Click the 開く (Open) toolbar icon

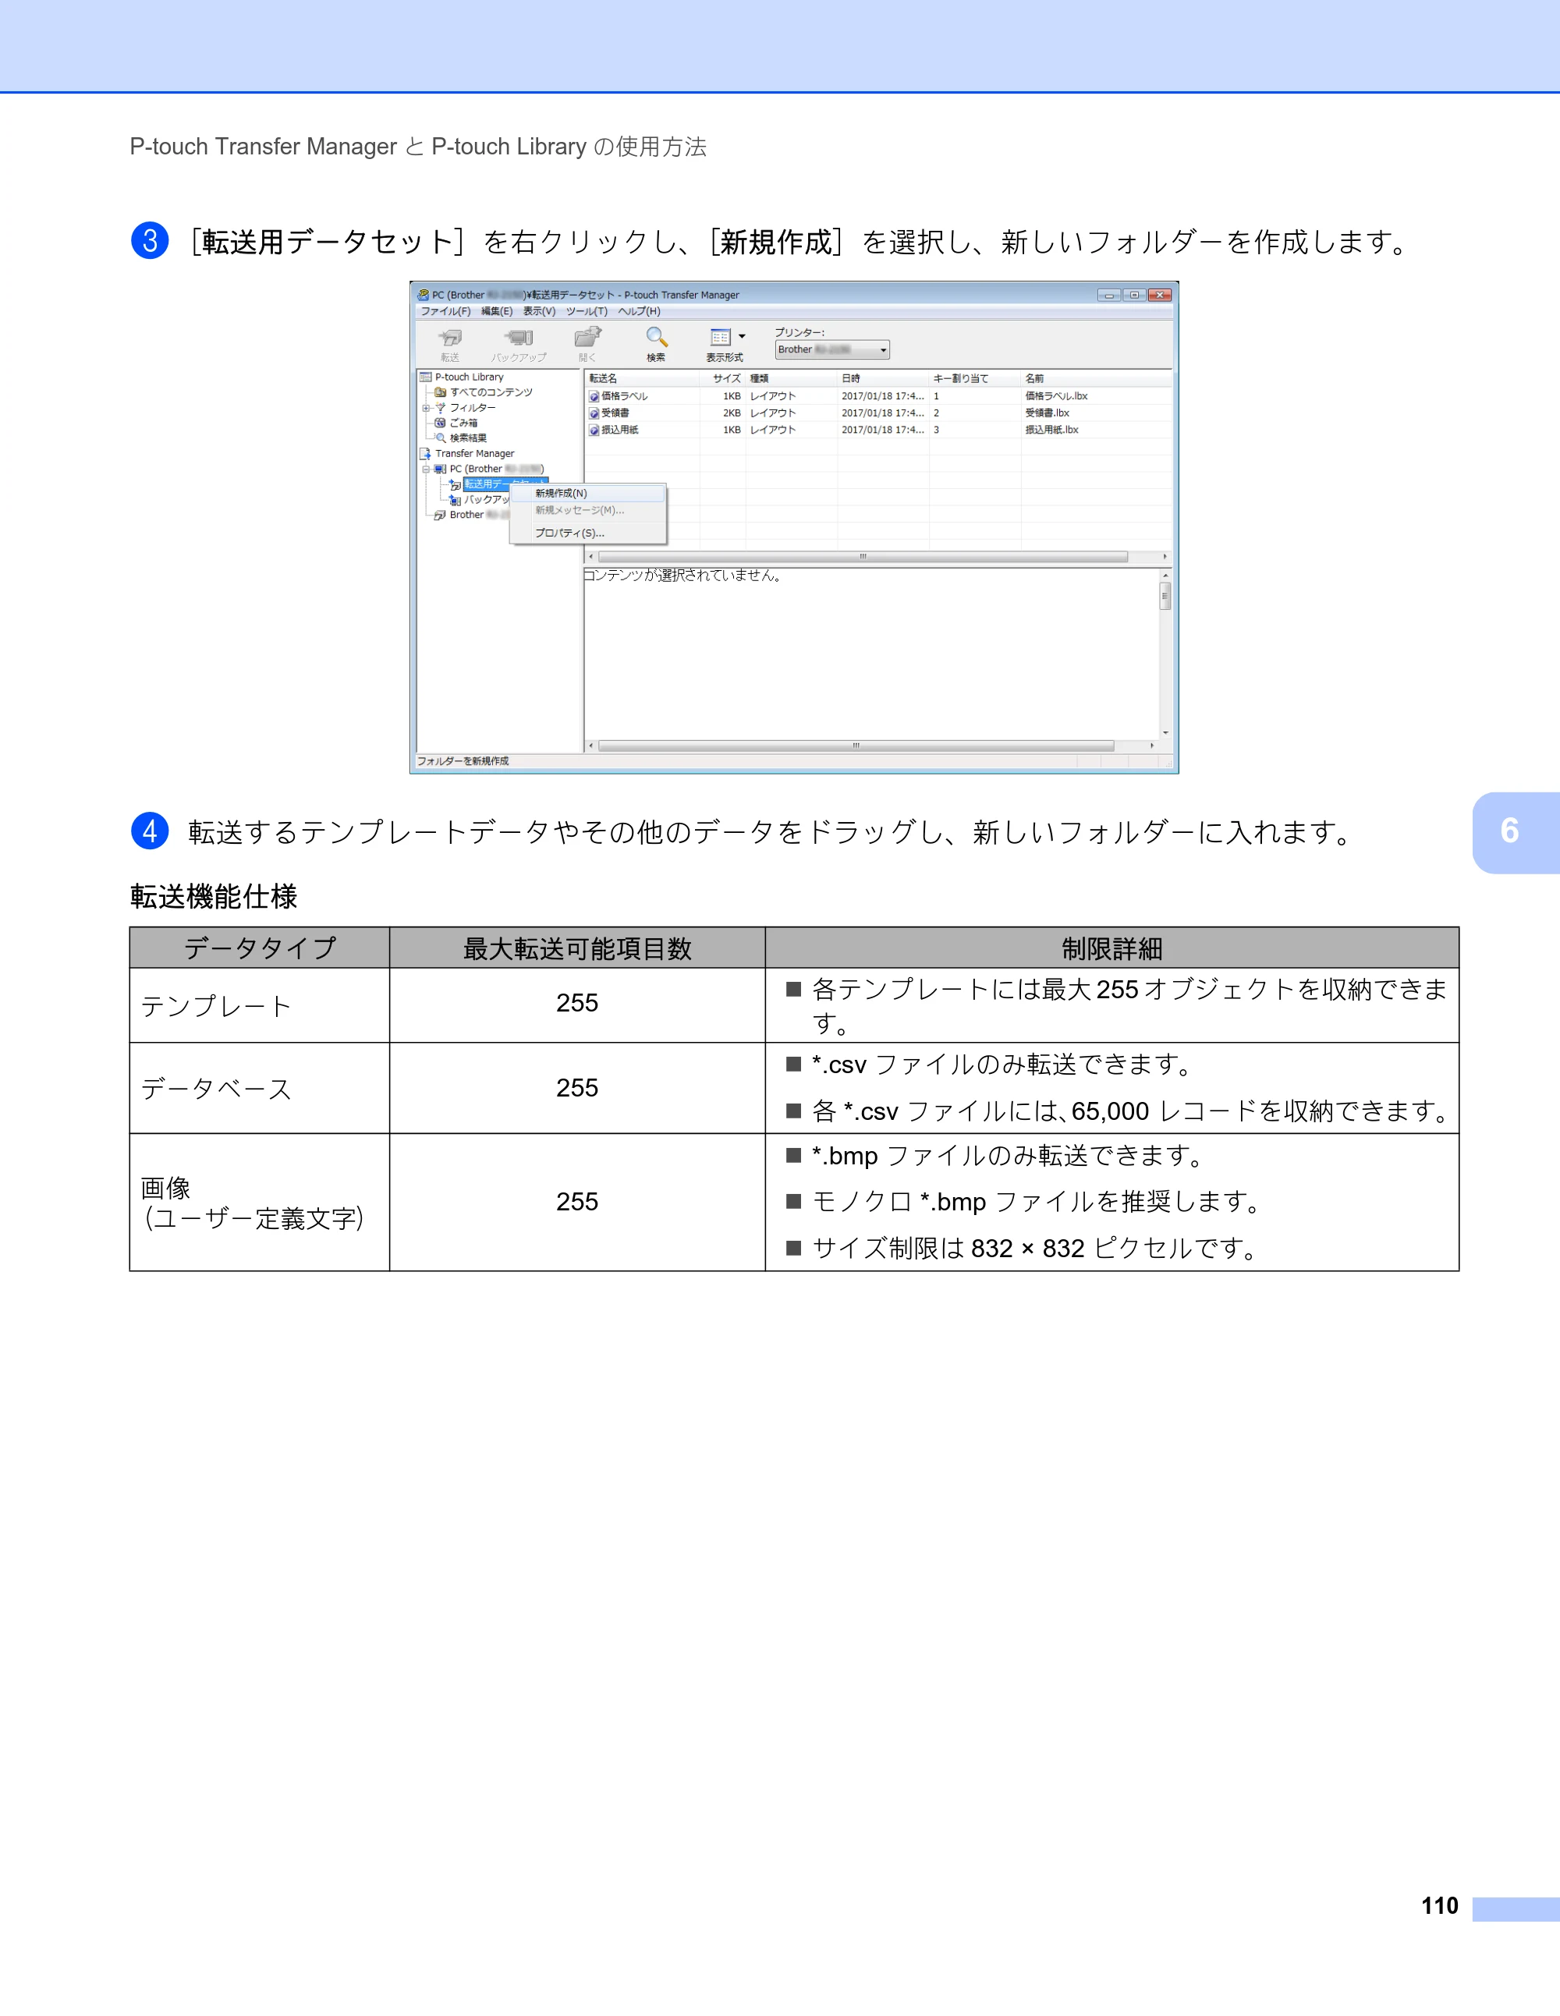click(588, 338)
